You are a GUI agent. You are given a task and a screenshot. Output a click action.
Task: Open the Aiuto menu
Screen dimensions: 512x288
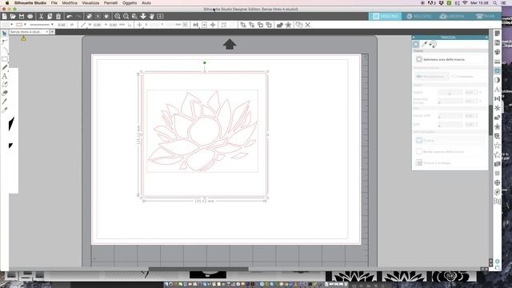[x=146, y=3]
